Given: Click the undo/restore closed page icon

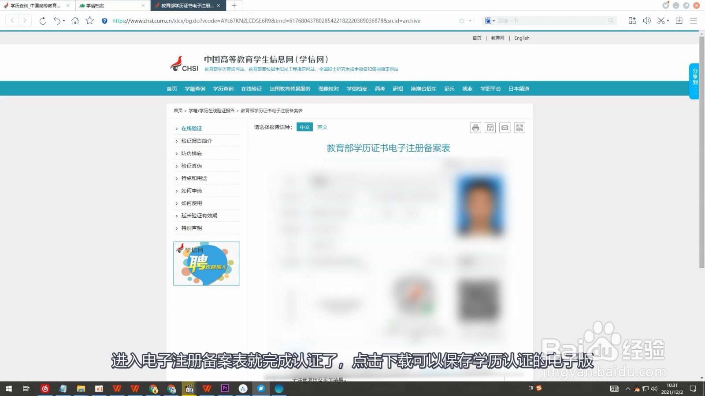Looking at the screenshot, I should point(57,21).
